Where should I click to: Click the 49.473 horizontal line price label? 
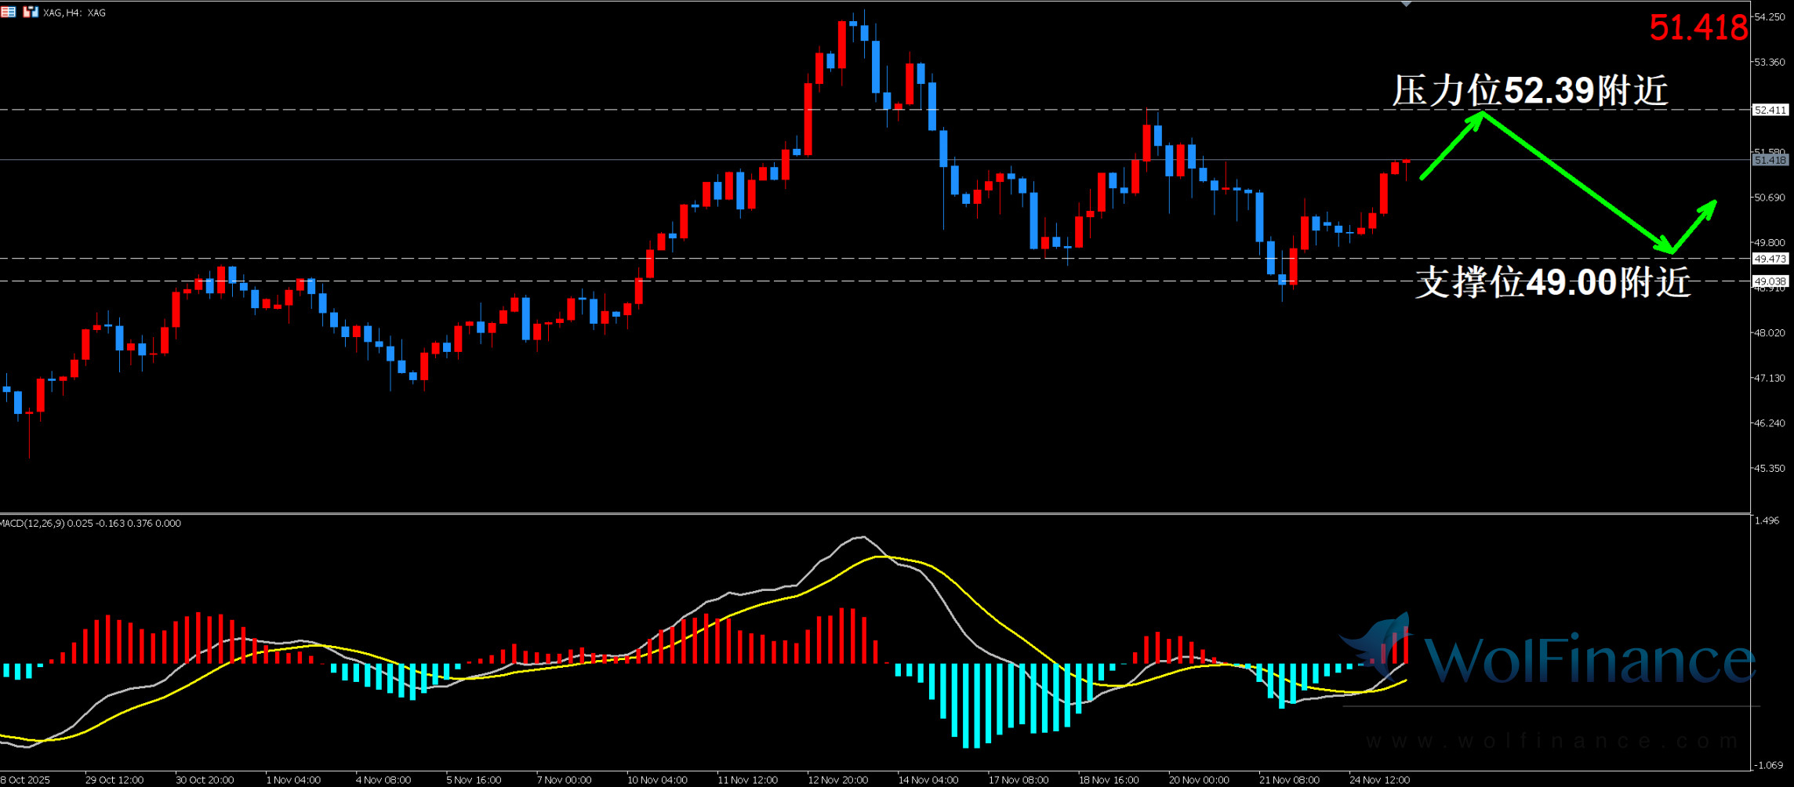click(x=1770, y=259)
